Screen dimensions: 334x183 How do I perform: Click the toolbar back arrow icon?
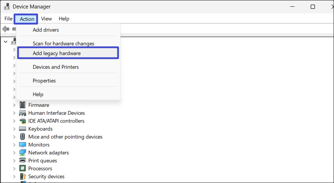6,29
